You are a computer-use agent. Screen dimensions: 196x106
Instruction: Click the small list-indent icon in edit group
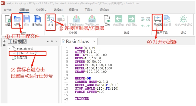point(148,19)
